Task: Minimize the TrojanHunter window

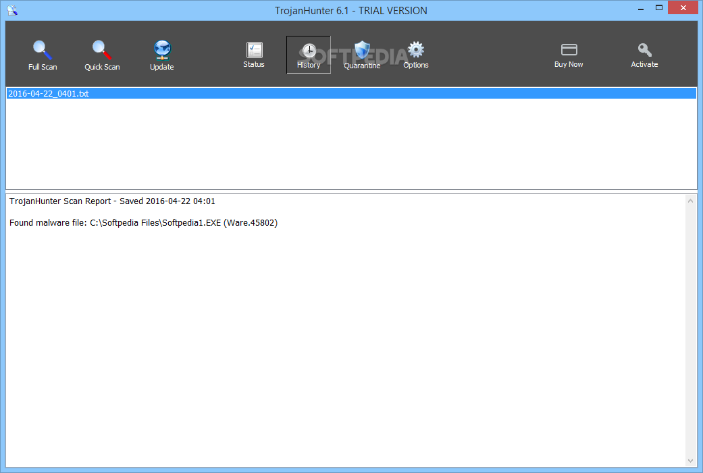Action: point(641,8)
